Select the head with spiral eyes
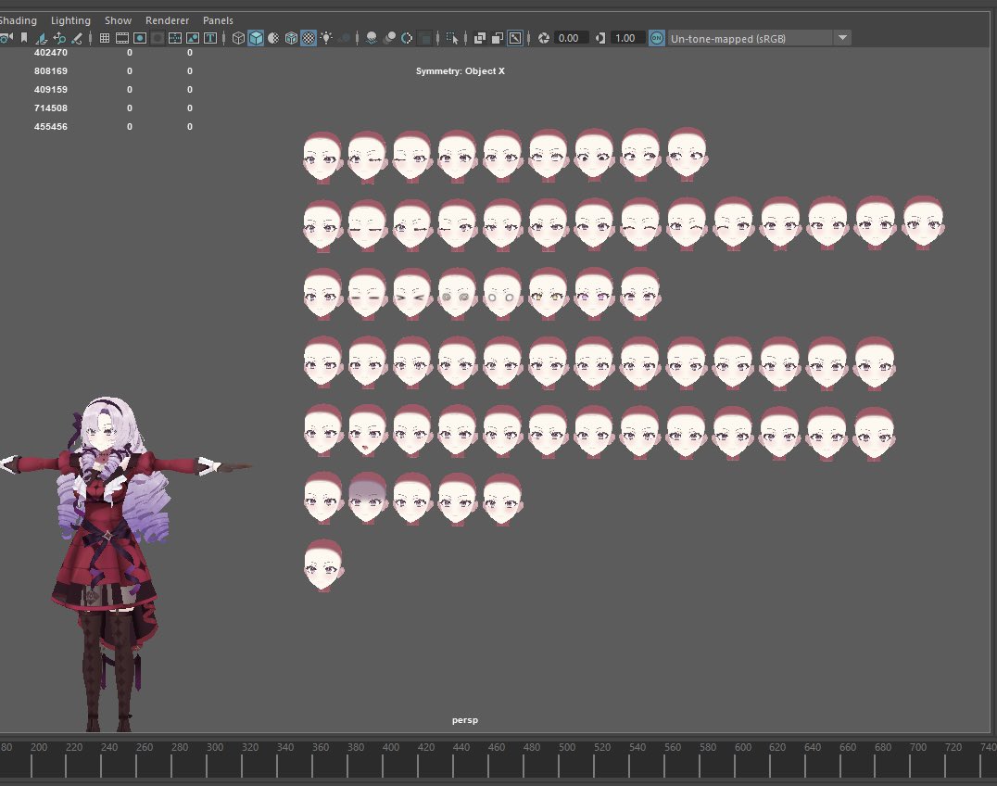 tap(457, 293)
